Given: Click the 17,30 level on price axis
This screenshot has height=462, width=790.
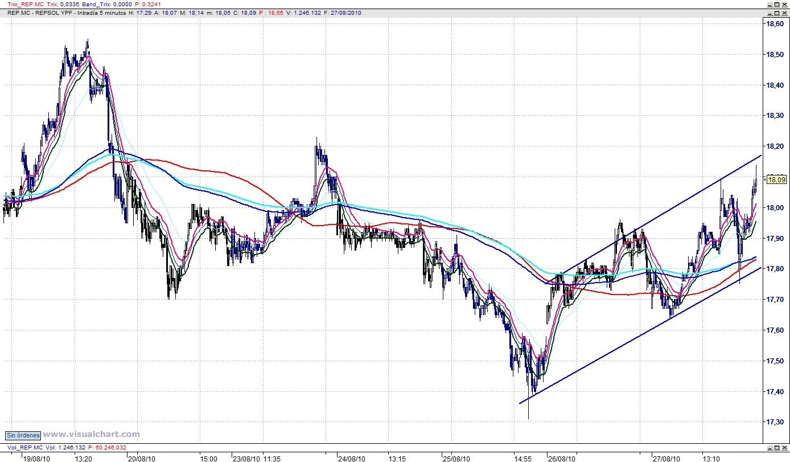Looking at the screenshot, I should tap(776, 422).
